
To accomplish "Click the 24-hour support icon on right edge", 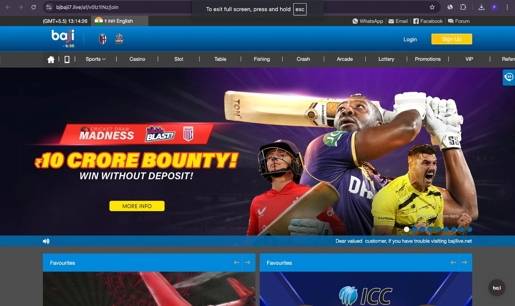I will (509, 78).
